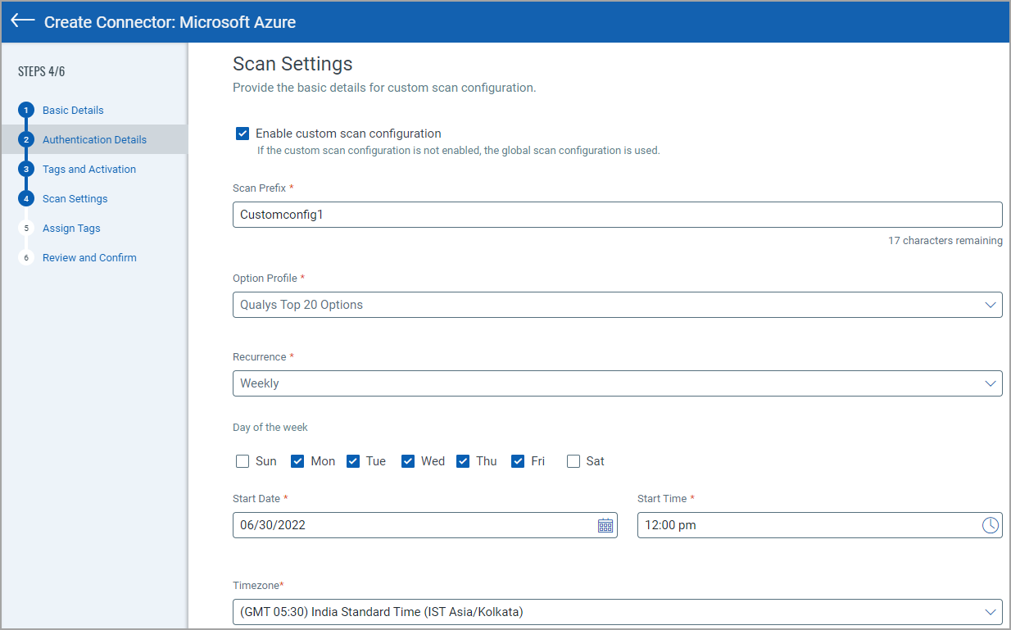Viewport: 1011px width, 630px height.
Task: Expand the Timezone dropdown
Action: (617, 612)
